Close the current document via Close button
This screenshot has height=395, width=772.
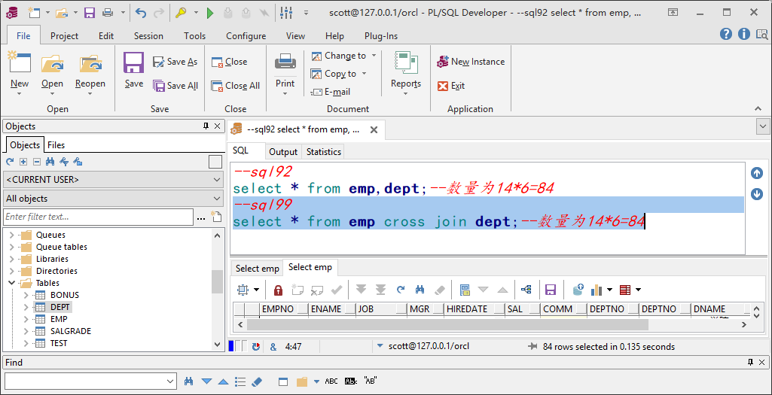tap(230, 62)
